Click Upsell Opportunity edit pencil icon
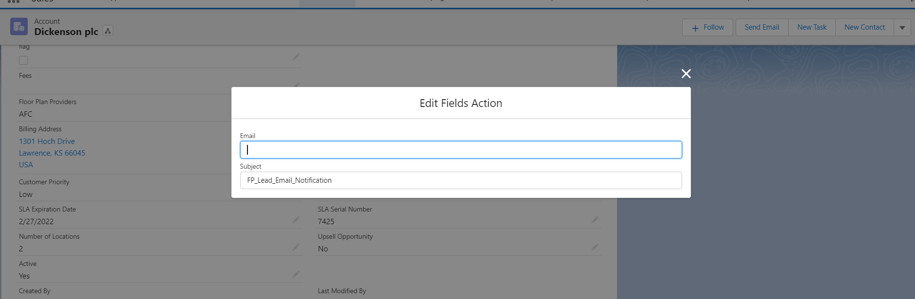 (x=595, y=247)
